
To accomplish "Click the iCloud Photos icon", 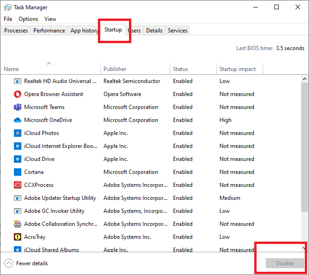I will [18, 133].
